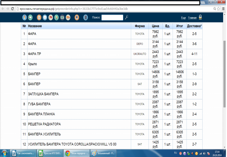Click the red flag icon

(x=51, y=18)
